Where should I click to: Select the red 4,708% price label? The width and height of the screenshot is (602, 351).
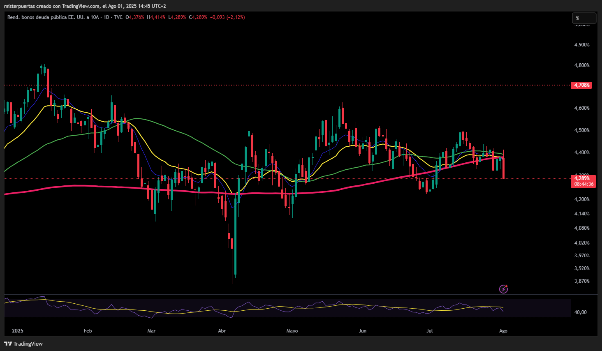point(581,85)
